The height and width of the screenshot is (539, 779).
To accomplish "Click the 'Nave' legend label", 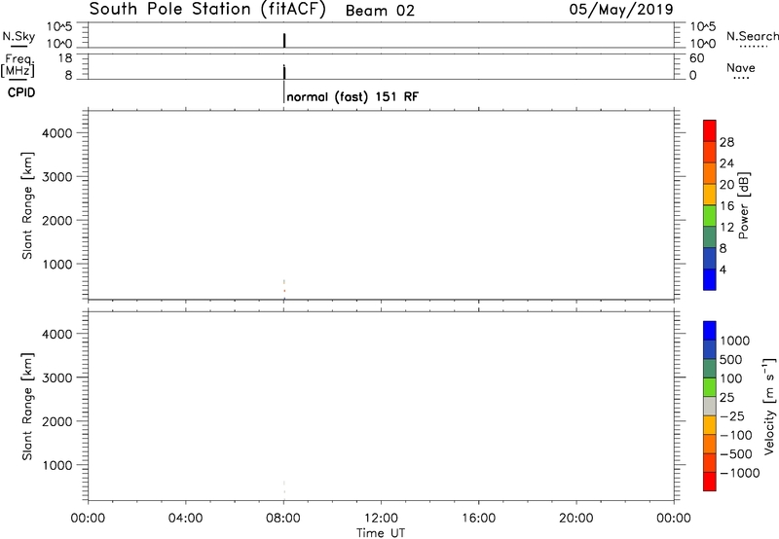I will tap(741, 67).
